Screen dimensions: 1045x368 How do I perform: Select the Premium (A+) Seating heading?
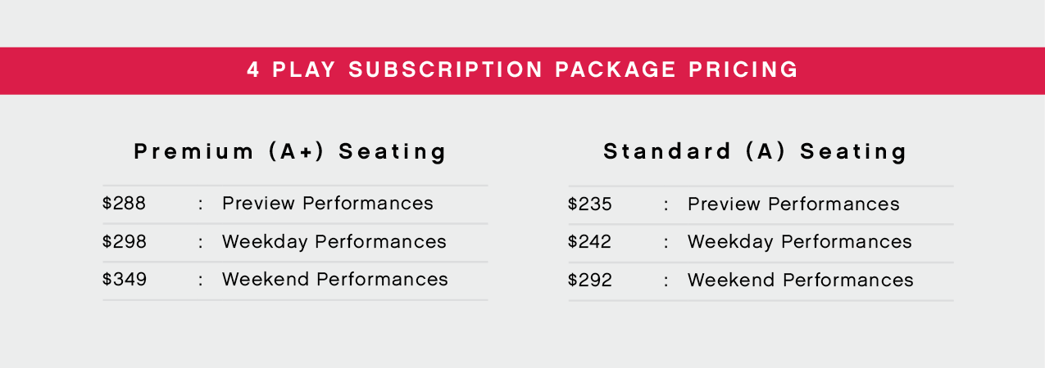[291, 151]
